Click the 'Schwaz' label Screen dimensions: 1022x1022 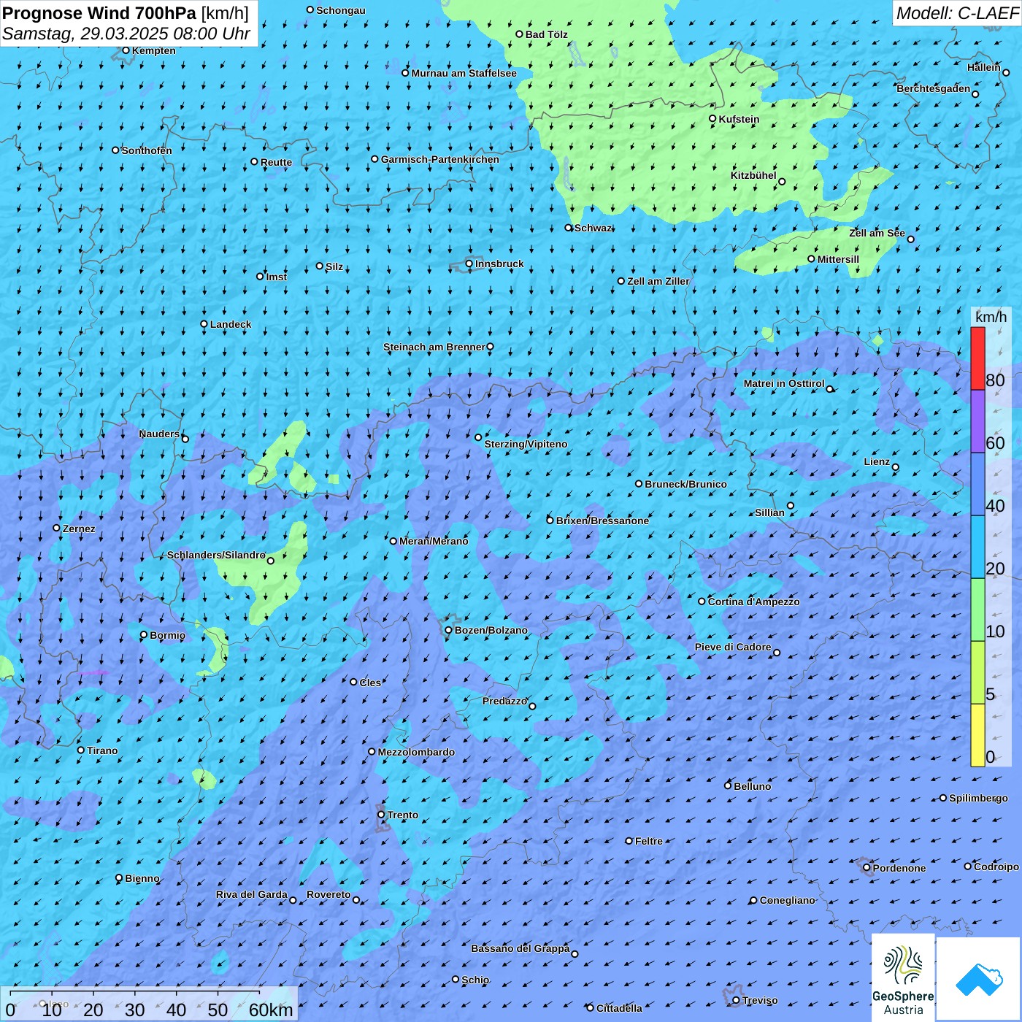[593, 228]
